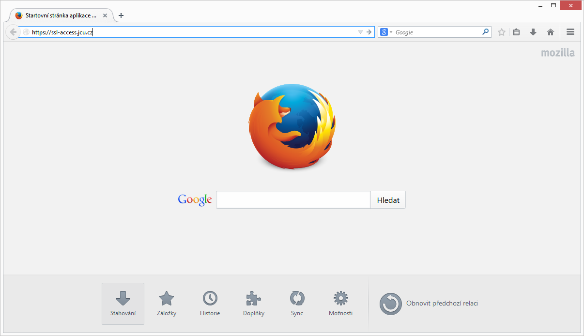The width and height of the screenshot is (584, 336).
Task: Open Stahování downloads shortcut
Action: [x=123, y=304]
